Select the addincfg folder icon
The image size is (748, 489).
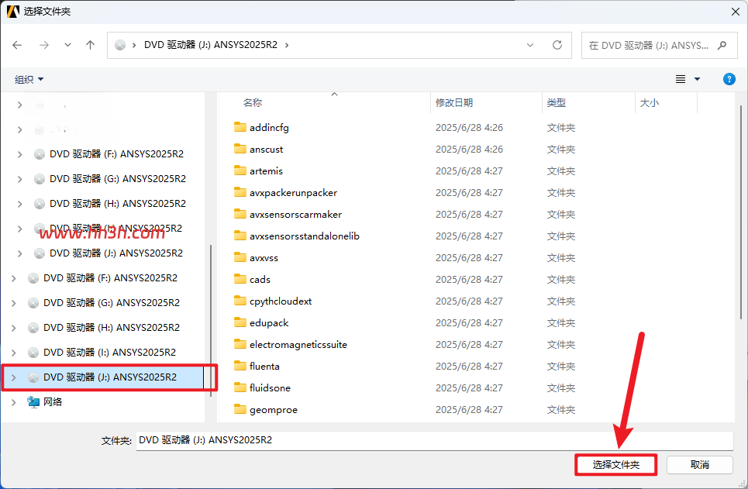coord(240,127)
